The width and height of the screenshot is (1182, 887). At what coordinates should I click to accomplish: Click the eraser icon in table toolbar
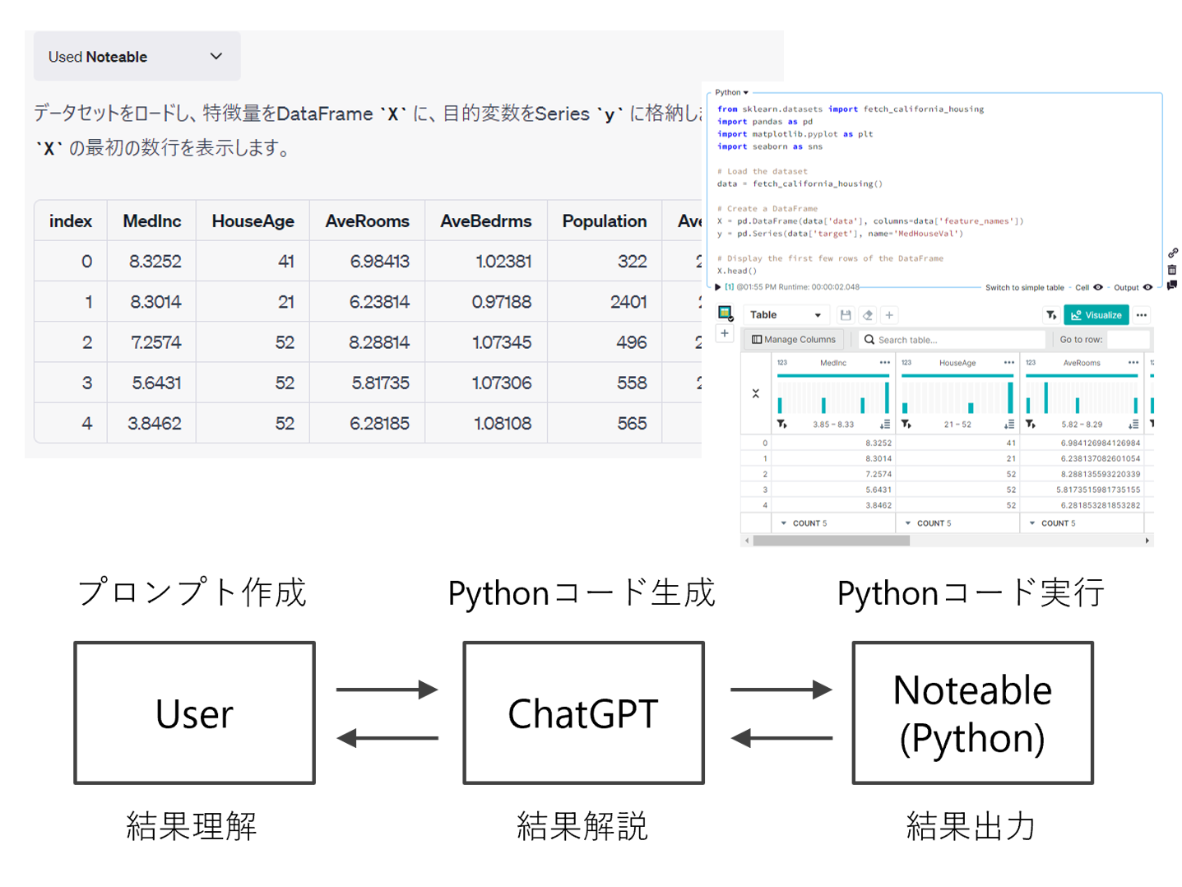pos(867,315)
